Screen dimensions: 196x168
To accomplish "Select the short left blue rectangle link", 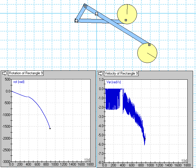I will [x=81, y=13].
